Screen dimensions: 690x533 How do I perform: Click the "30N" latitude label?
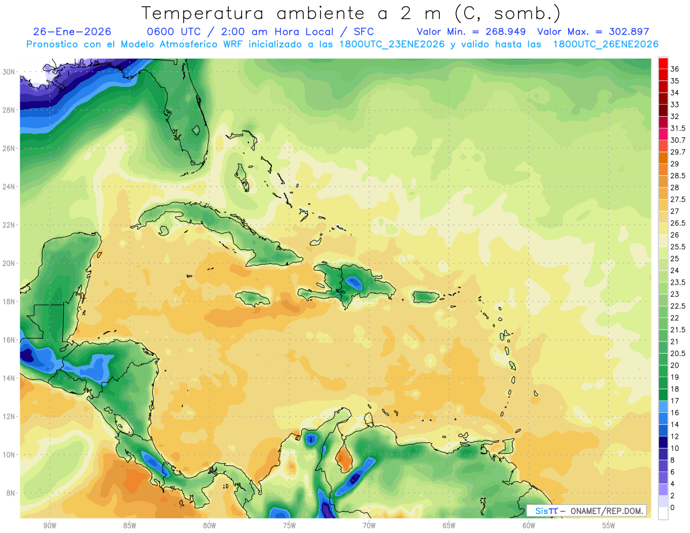point(9,72)
